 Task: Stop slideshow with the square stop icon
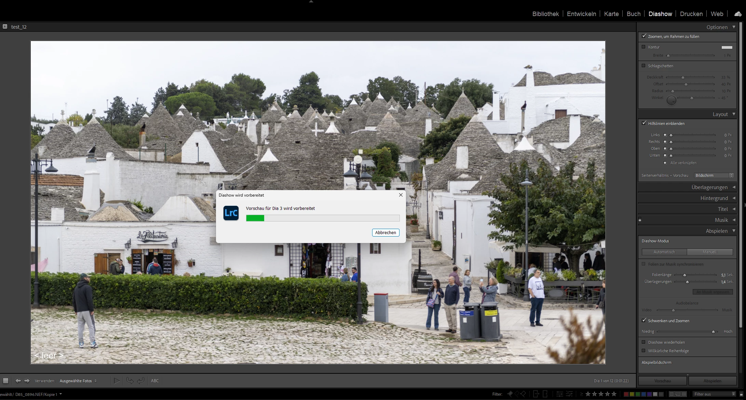coord(5,381)
